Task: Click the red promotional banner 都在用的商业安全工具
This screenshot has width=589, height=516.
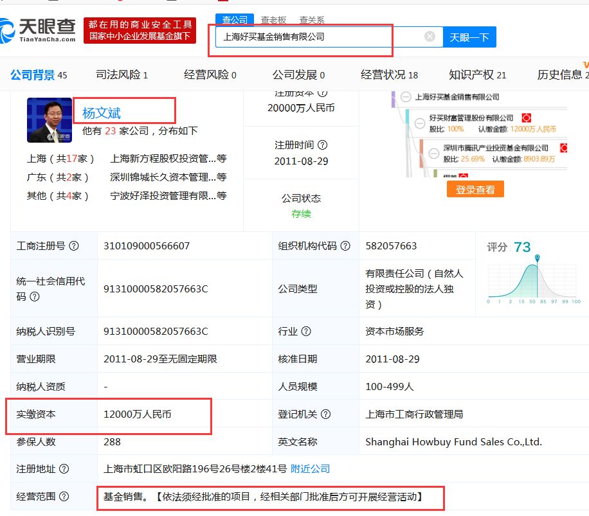Action: pyautogui.click(x=140, y=30)
